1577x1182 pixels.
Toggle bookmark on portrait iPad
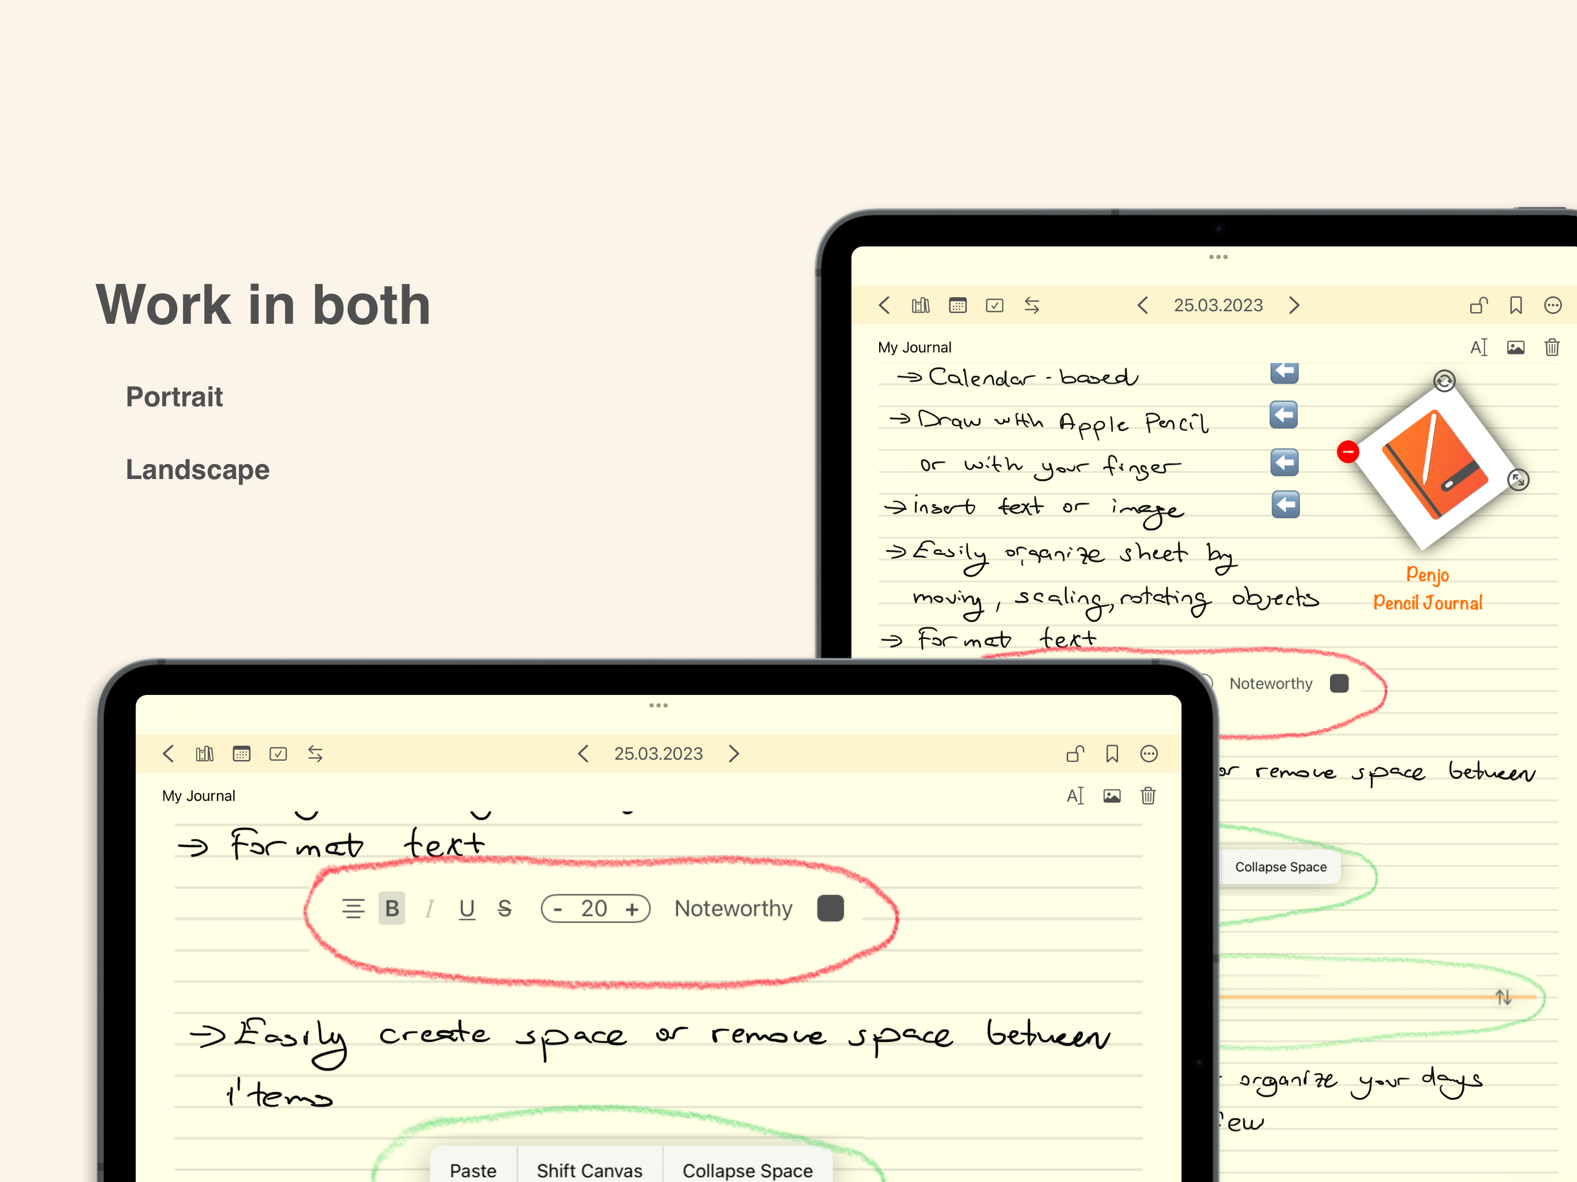click(x=1516, y=305)
